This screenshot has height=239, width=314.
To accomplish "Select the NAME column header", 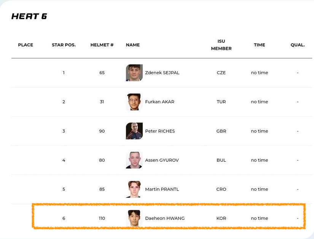I will tap(133, 45).
